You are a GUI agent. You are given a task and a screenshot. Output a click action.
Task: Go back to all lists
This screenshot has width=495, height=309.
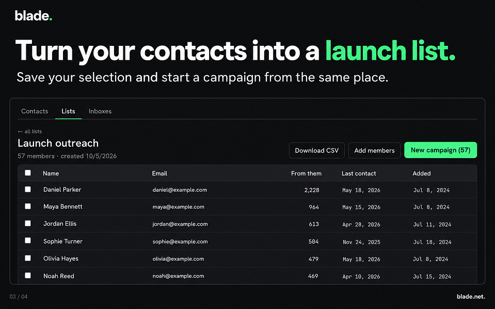29,131
